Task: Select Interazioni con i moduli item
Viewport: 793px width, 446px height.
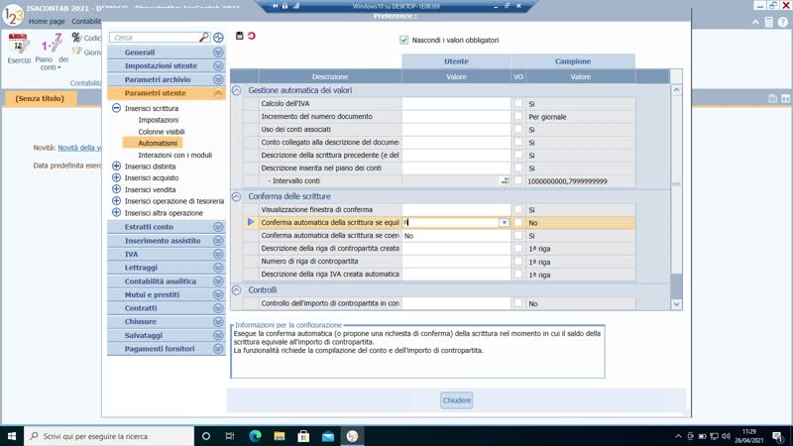Action: click(175, 155)
